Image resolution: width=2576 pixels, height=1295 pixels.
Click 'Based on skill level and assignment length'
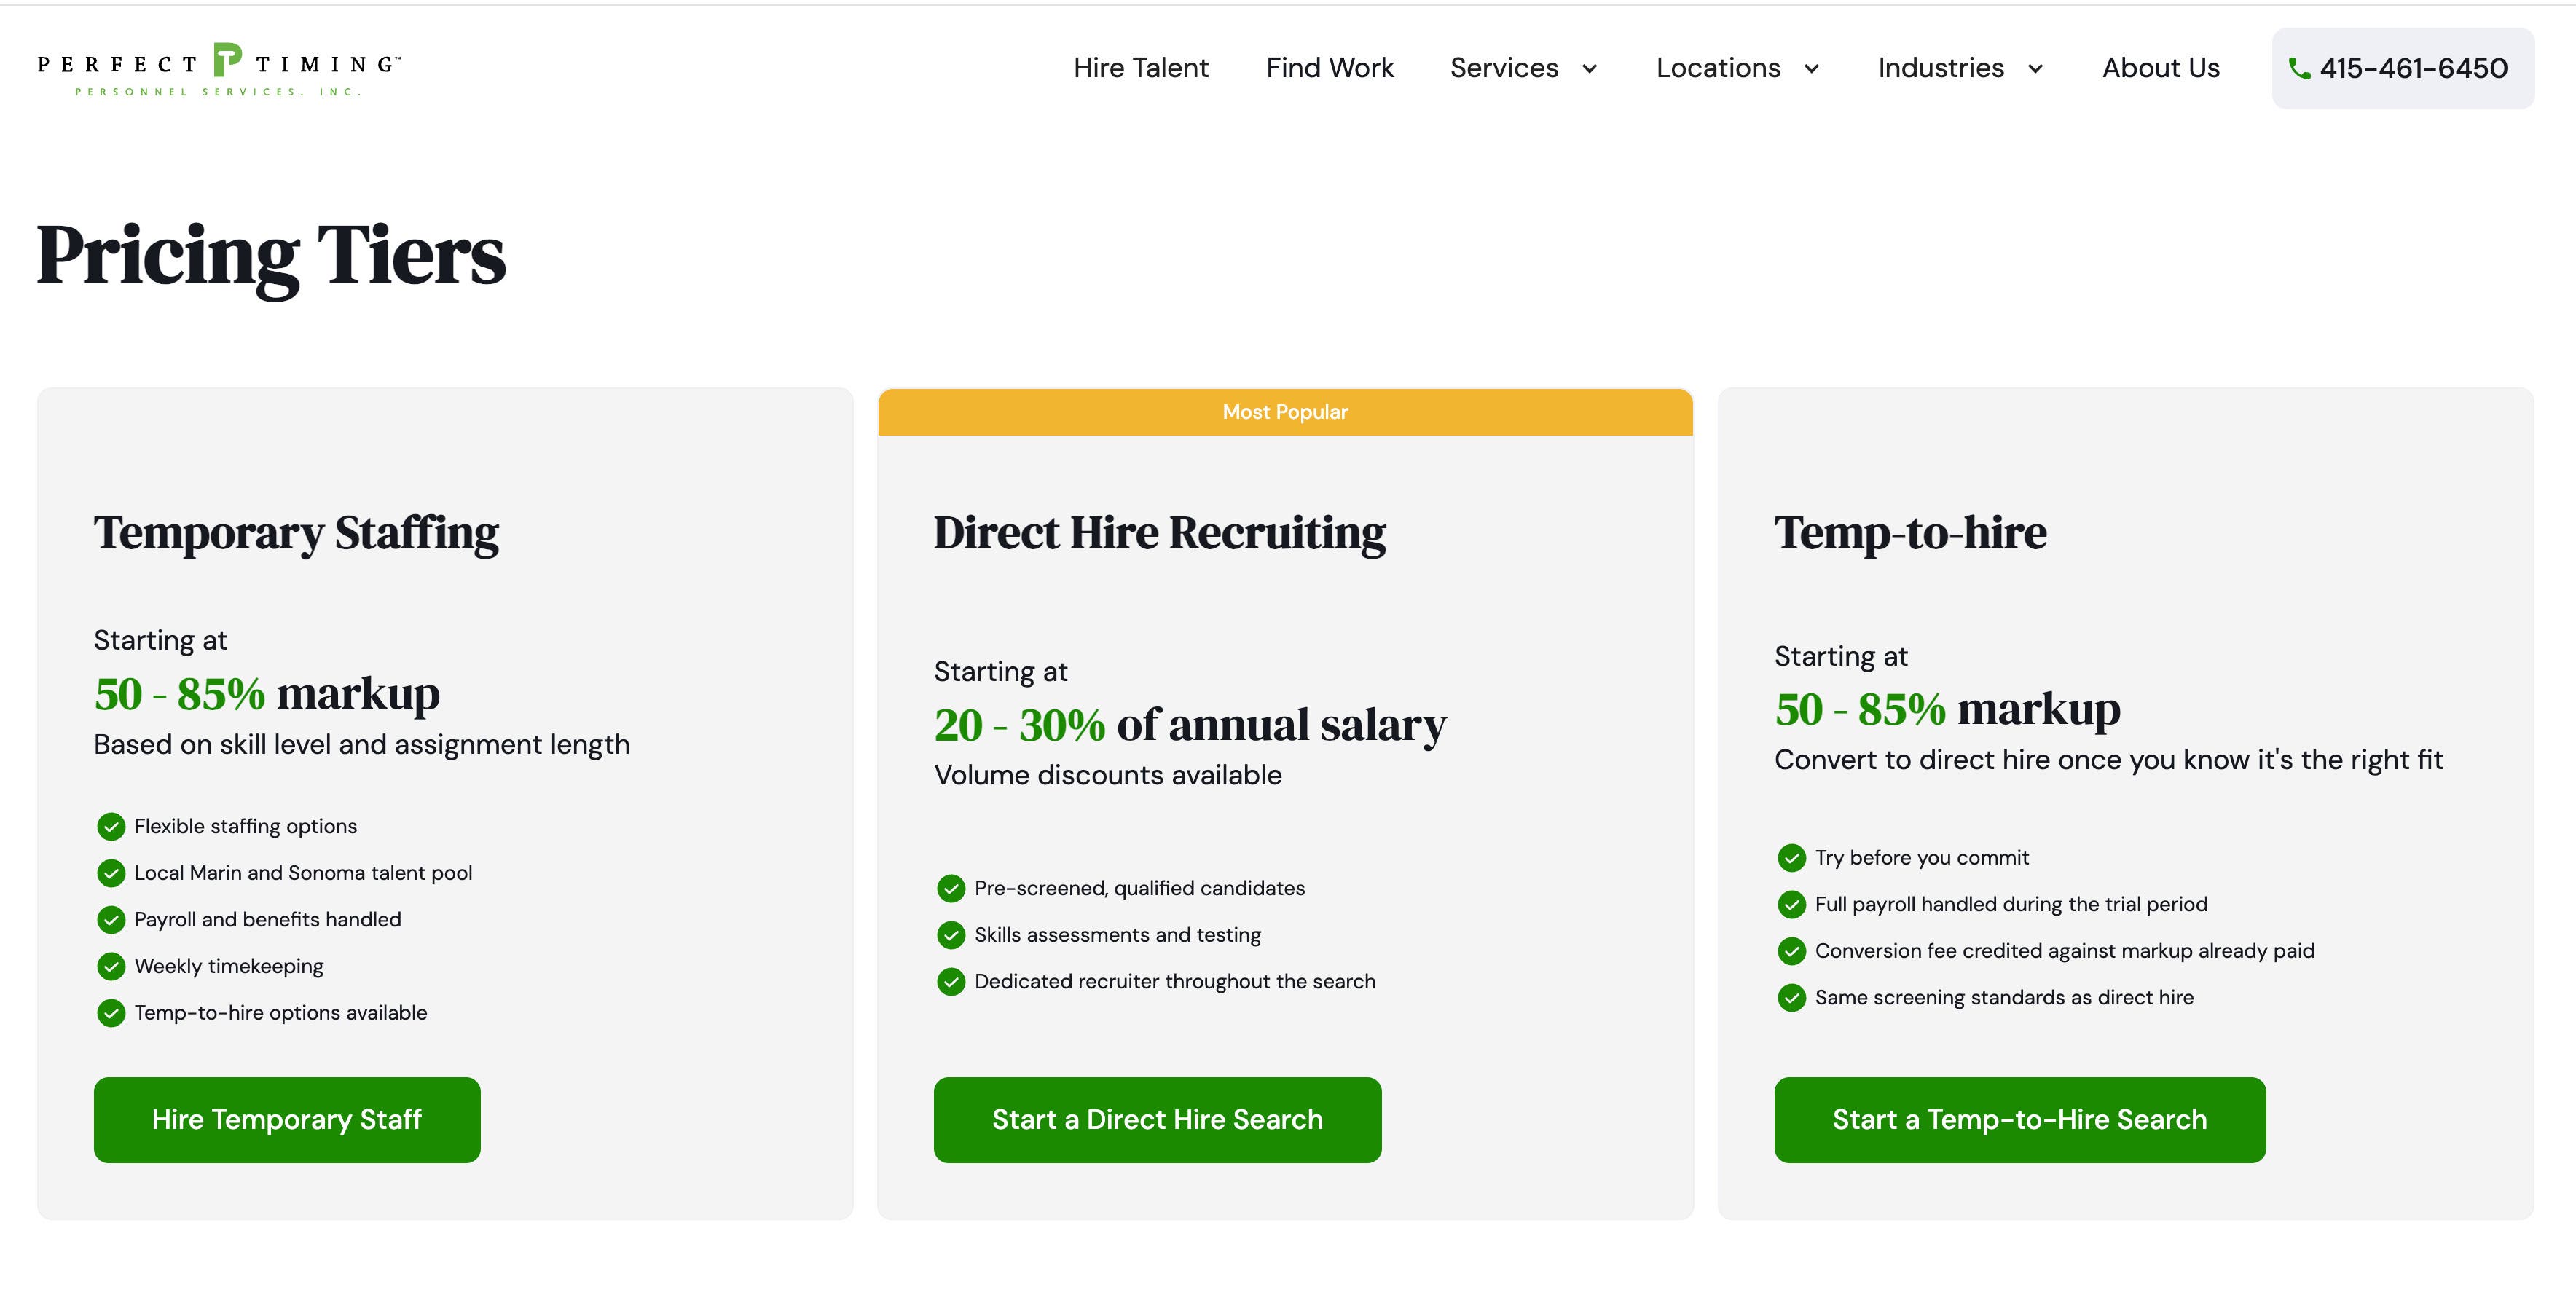click(x=362, y=745)
